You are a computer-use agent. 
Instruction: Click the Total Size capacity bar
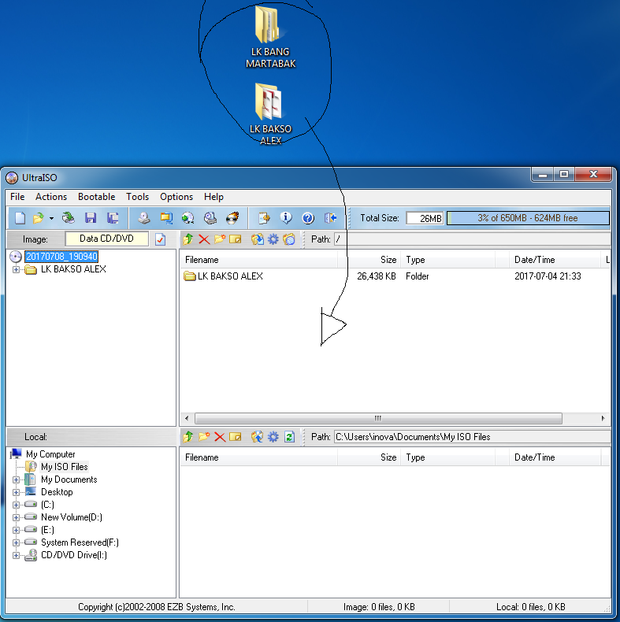tap(528, 218)
